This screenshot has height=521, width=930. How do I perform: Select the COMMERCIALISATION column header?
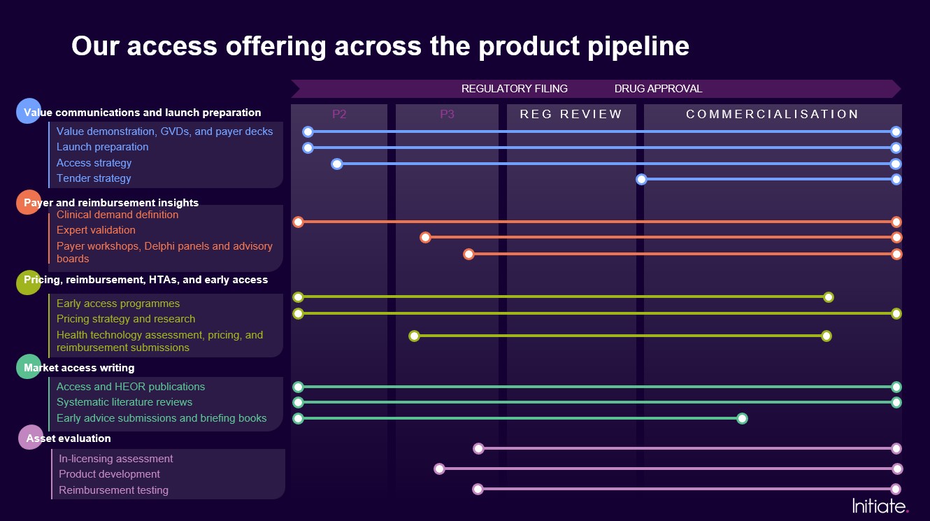pyautogui.click(x=772, y=114)
